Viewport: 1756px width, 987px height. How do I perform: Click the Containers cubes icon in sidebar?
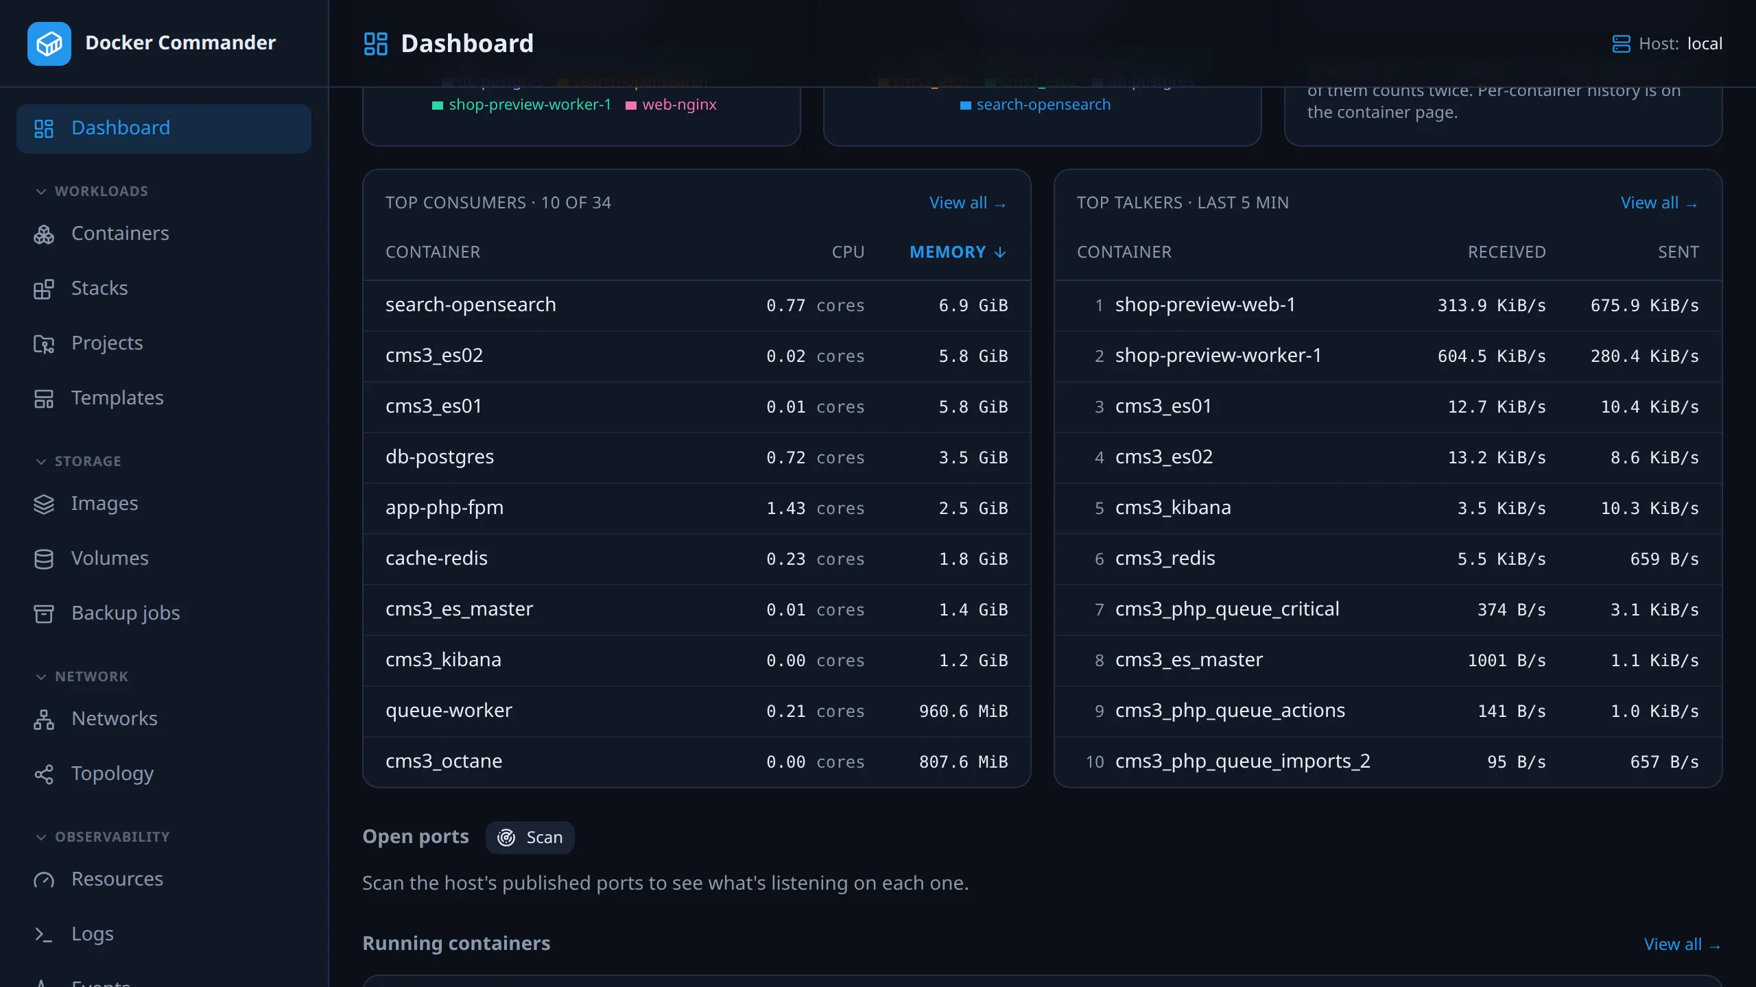pos(44,234)
